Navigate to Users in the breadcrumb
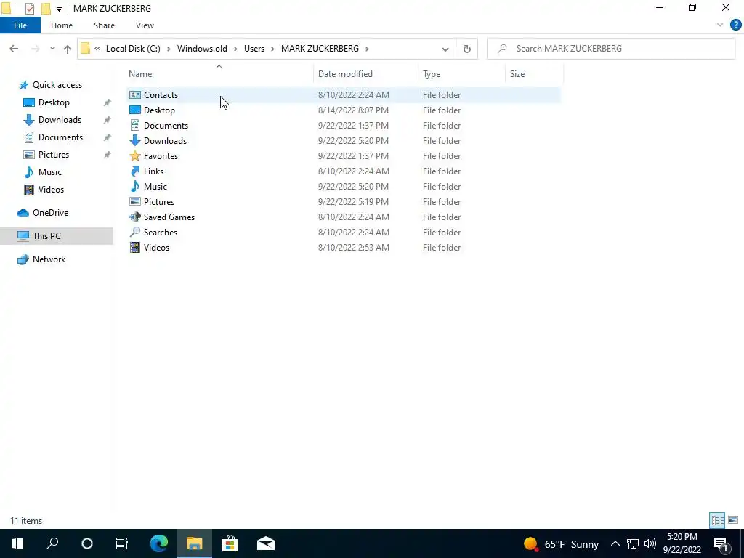The height and width of the screenshot is (558, 744). click(254, 49)
